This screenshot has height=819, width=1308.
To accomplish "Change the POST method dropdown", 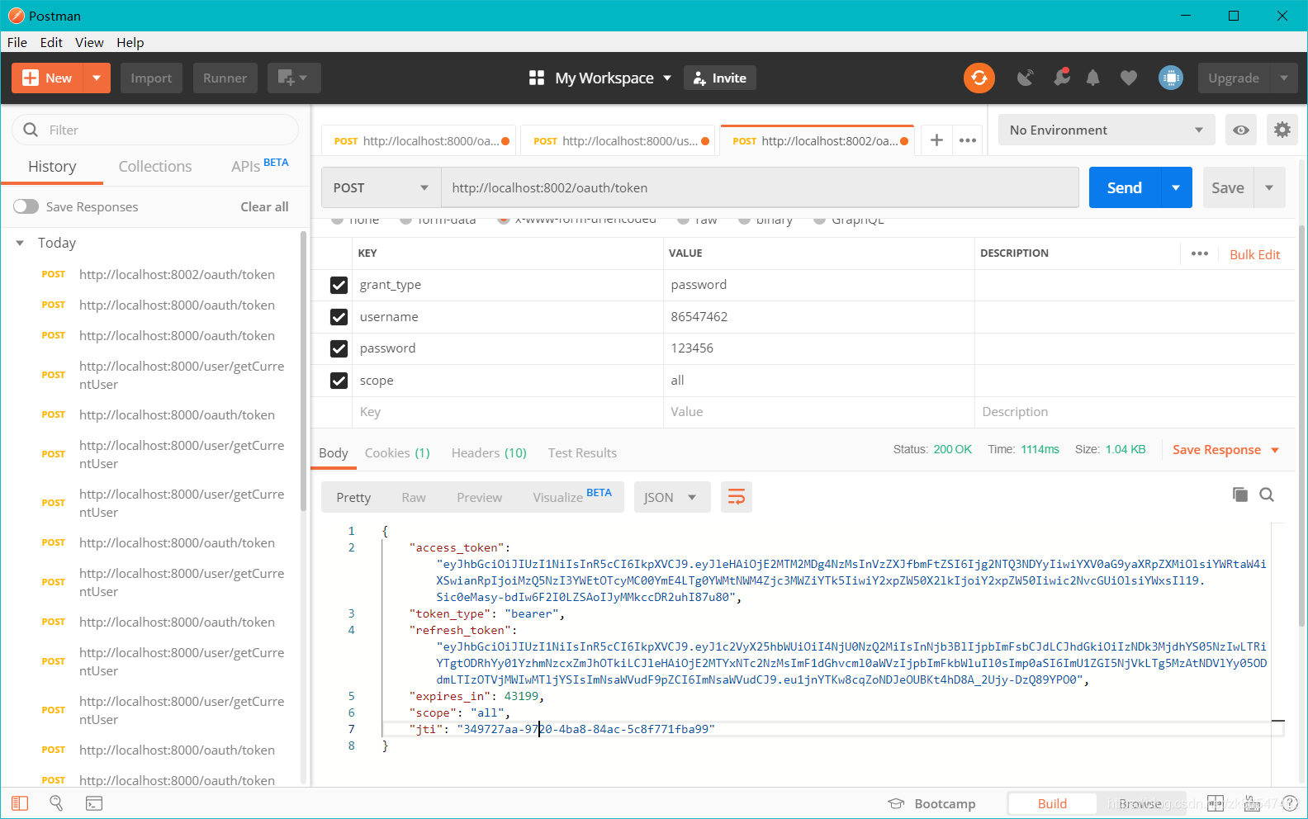I will tap(381, 187).
